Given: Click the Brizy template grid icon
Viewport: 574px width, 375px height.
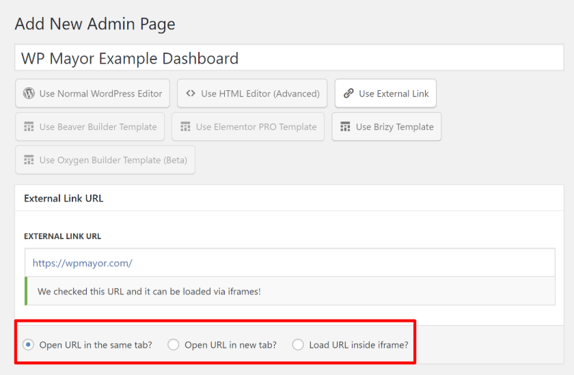Looking at the screenshot, I should click(345, 126).
